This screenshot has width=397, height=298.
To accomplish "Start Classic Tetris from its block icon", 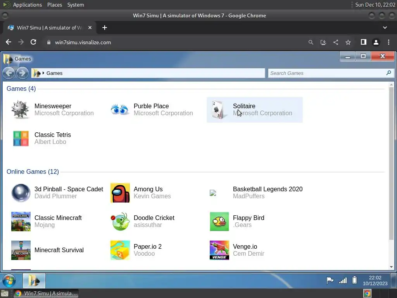I will coord(21,139).
